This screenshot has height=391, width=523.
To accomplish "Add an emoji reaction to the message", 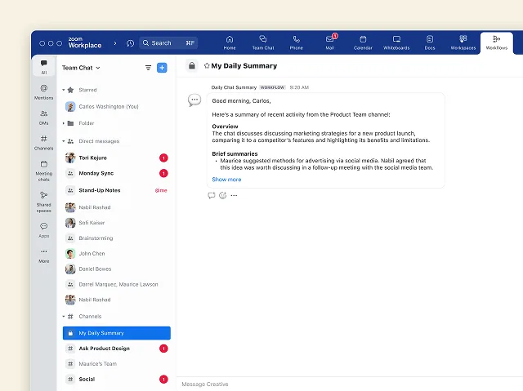I will pyautogui.click(x=222, y=195).
